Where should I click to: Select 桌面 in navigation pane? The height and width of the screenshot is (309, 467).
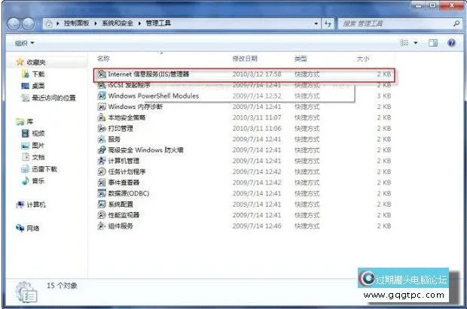(x=38, y=86)
